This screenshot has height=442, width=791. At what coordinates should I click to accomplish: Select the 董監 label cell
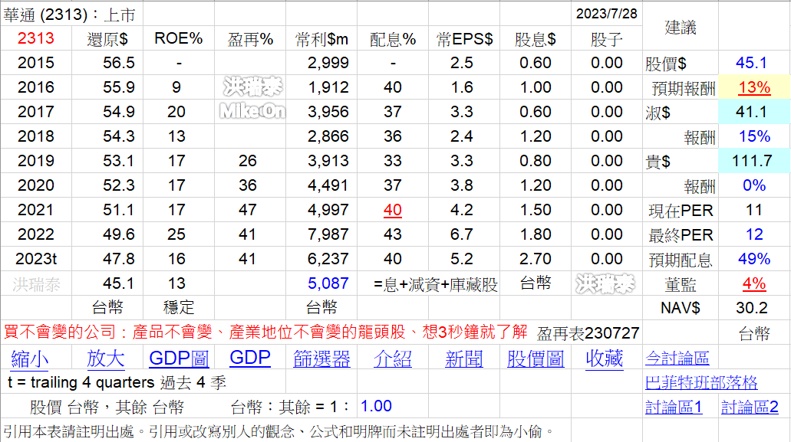pos(681,285)
